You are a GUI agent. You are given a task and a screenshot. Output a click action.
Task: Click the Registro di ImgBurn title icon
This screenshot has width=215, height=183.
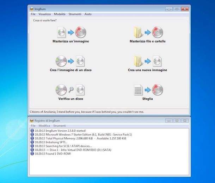click(32, 121)
